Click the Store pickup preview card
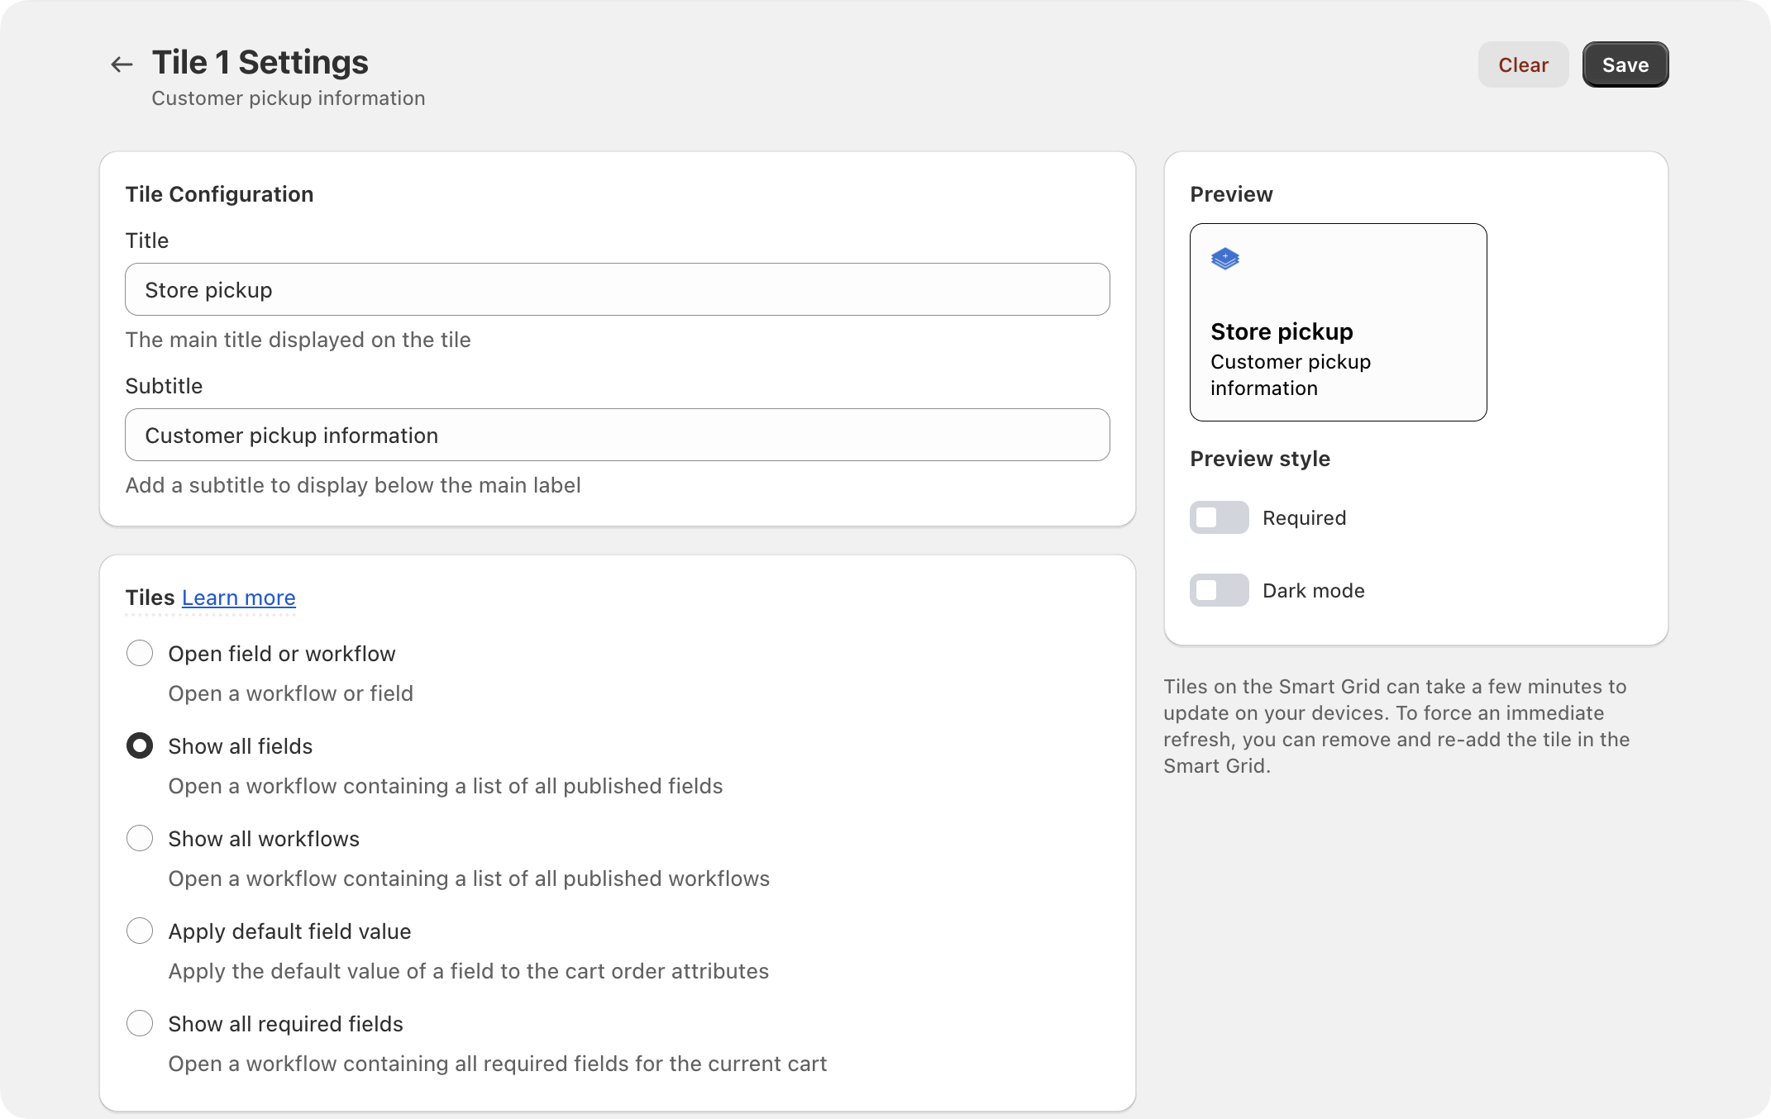The width and height of the screenshot is (1771, 1119). (x=1338, y=322)
